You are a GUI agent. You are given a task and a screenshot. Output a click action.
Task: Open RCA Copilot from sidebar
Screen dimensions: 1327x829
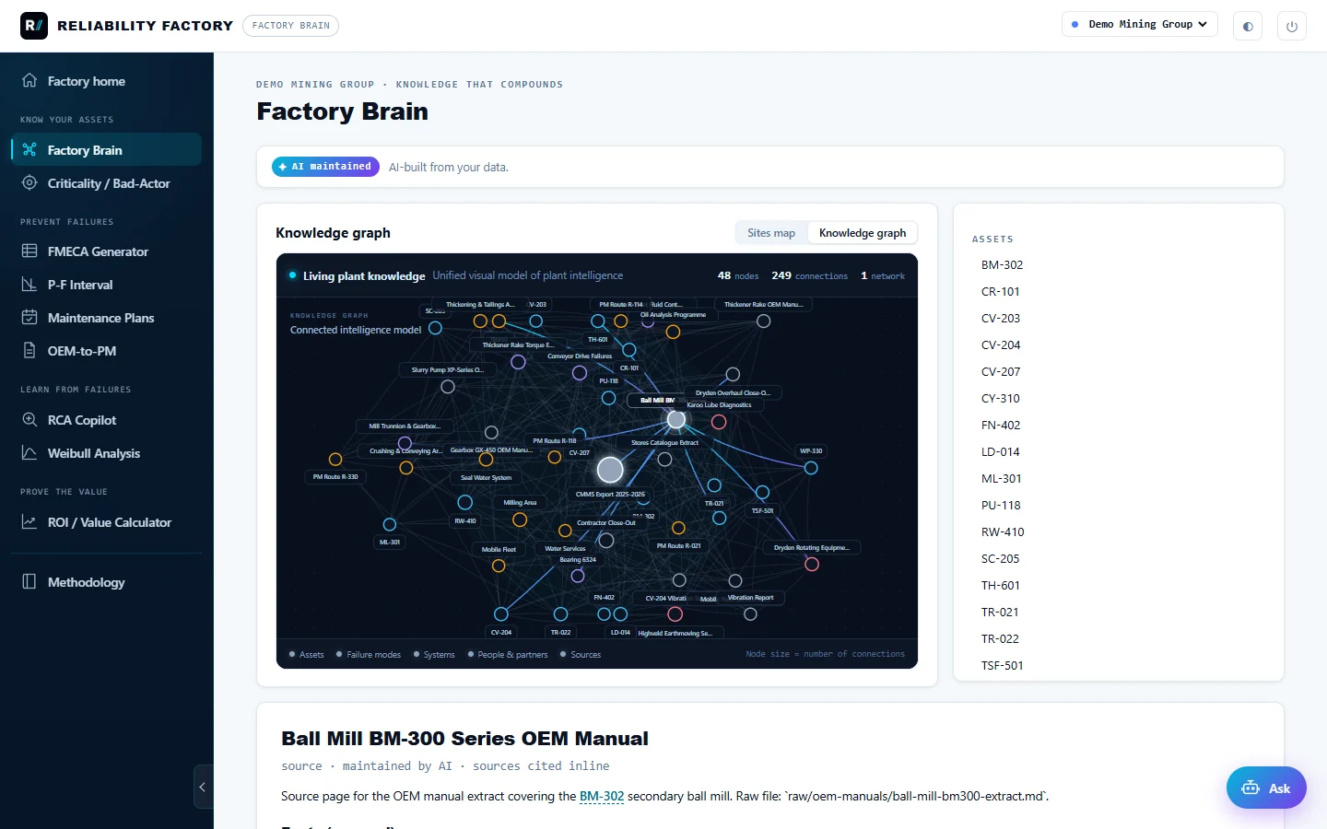click(107, 420)
